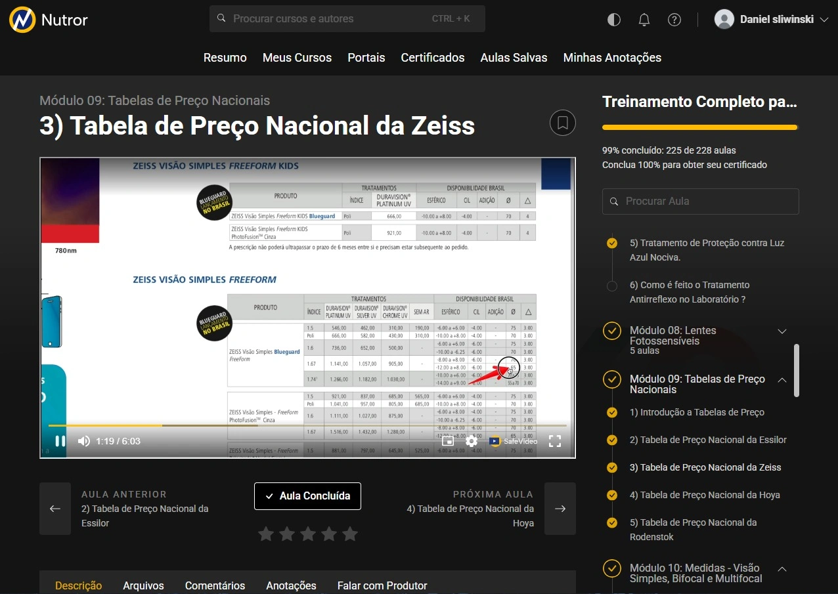Enable picture-in-picture mode
Image resolution: width=838 pixels, height=594 pixels.
click(448, 441)
